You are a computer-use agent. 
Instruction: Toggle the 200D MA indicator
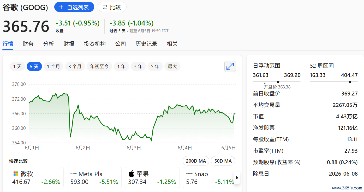[x=196, y=161]
